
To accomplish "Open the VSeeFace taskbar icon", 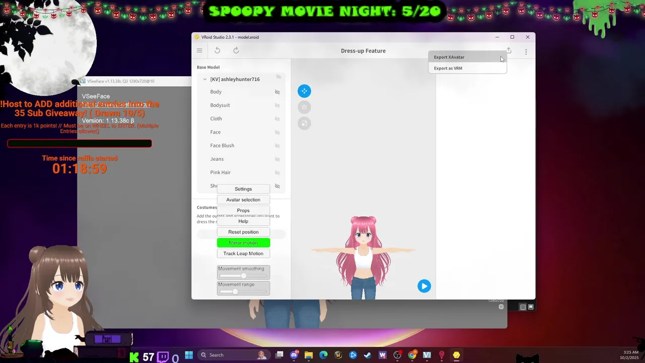I will [x=427, y=355].
